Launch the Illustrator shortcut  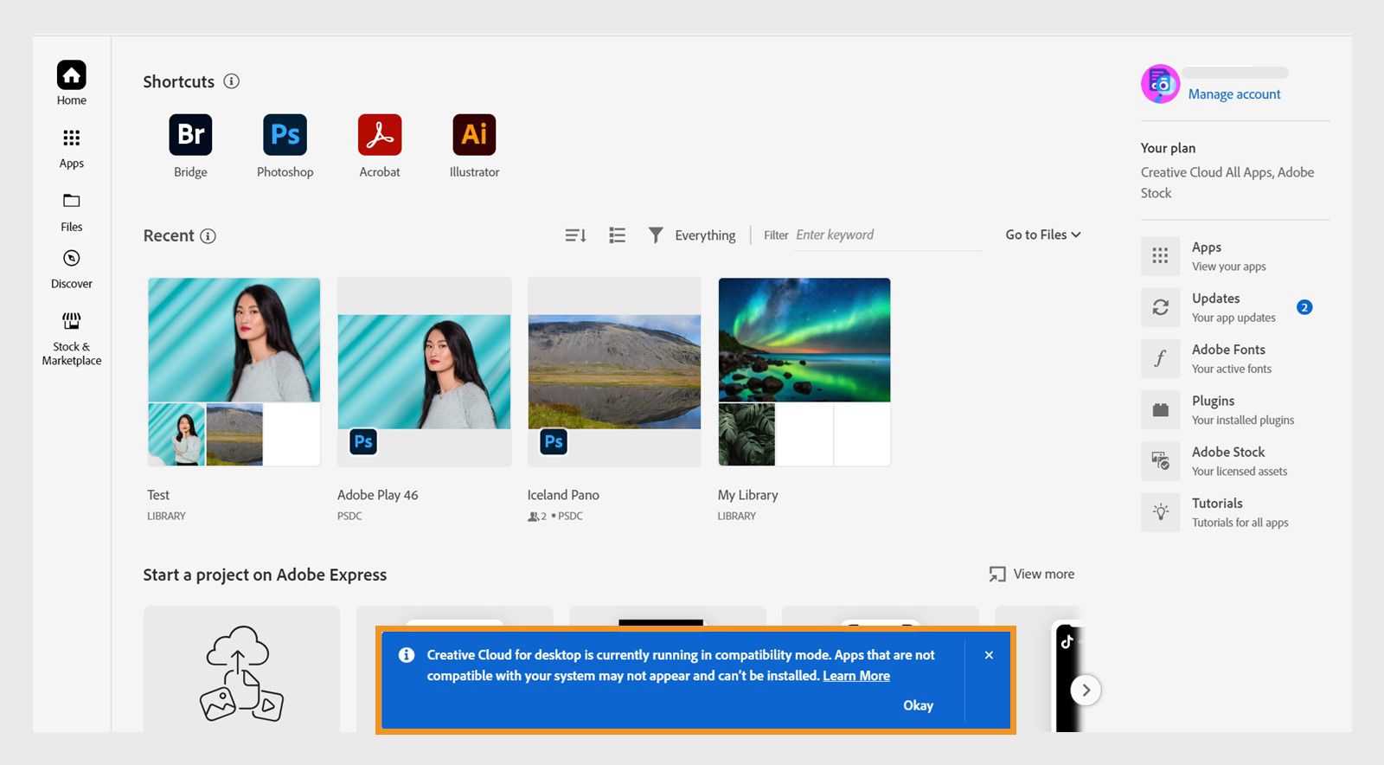(474, 135)
